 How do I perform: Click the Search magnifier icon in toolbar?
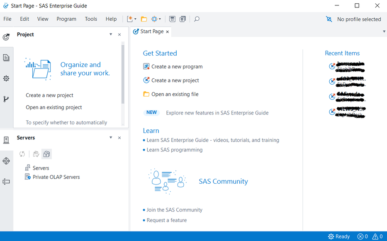coord(197,19)
